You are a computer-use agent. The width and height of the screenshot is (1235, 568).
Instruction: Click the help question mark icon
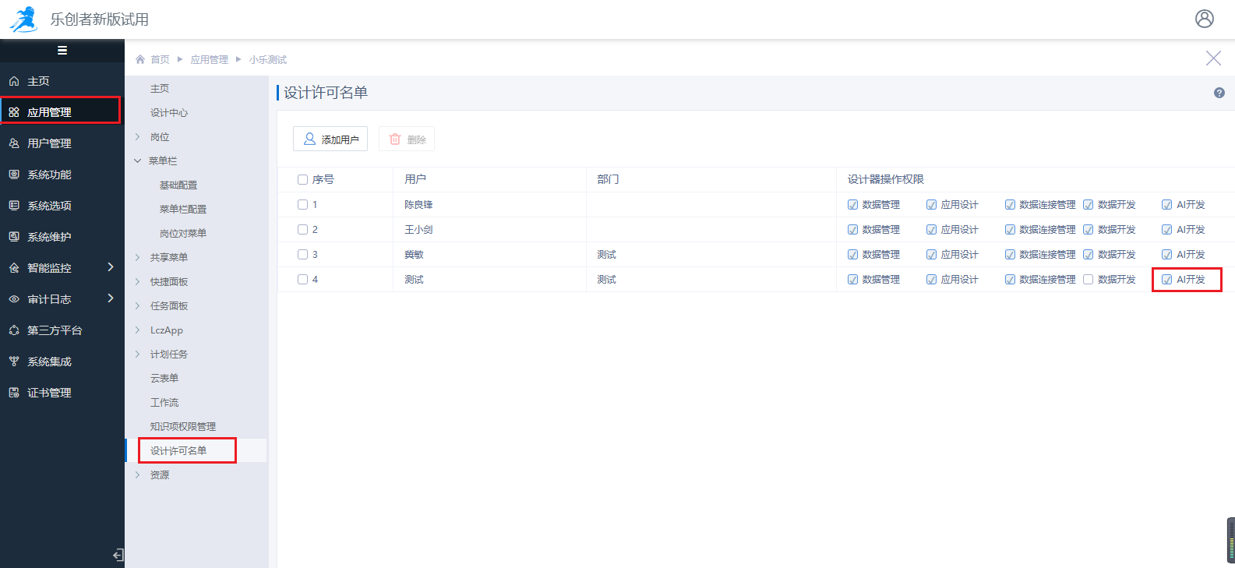[1219, 93]
